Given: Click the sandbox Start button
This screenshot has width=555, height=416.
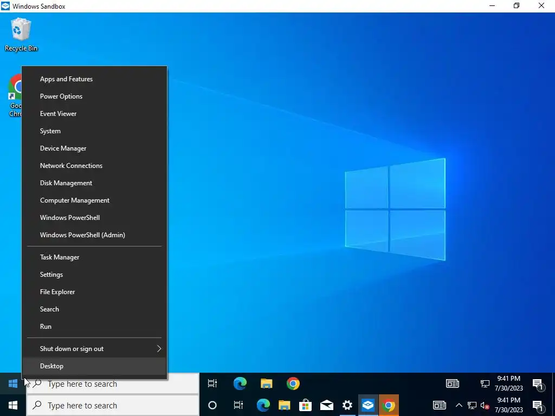Looking at the screenshot, I should 13,383.
